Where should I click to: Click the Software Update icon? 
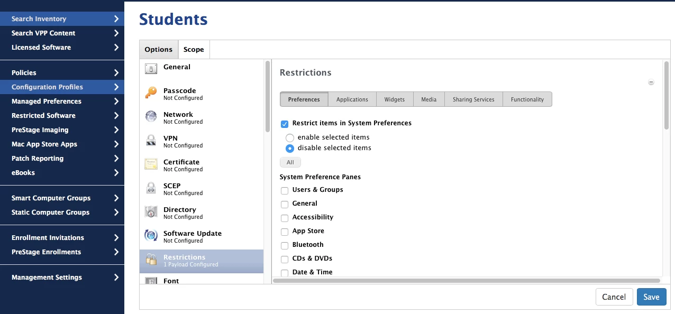click(x=151, y=236)
